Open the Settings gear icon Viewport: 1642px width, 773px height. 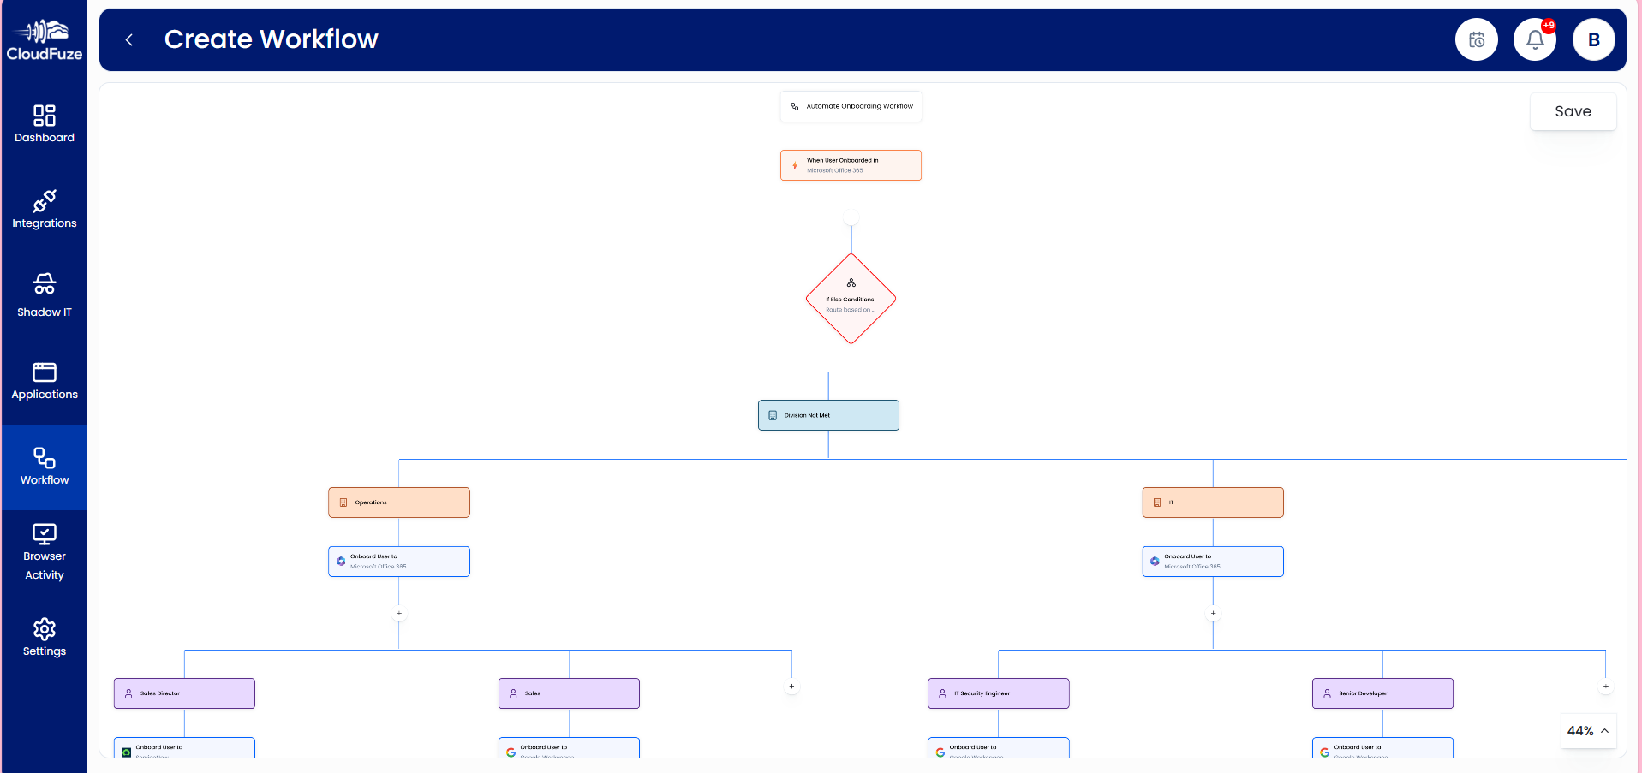pyautogui.click(x=44, y=629)
